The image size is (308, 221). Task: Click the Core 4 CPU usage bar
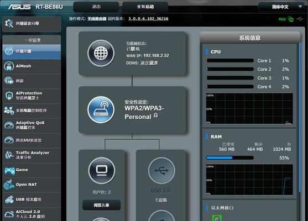(x=229, y=87)
